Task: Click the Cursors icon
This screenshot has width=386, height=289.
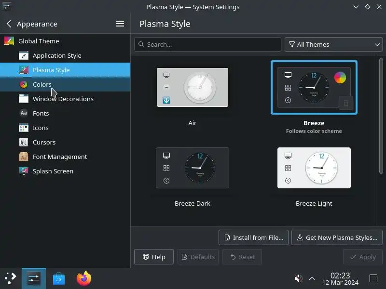Action: pos(24,142)
